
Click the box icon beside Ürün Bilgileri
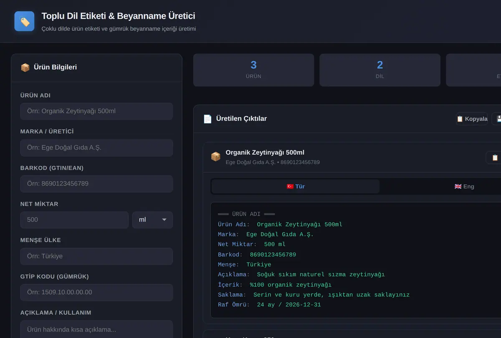(x=25, y=68)
